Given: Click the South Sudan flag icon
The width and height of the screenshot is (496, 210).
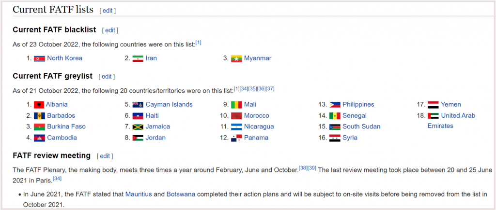Looking at the screenshot, I should 335,127.
